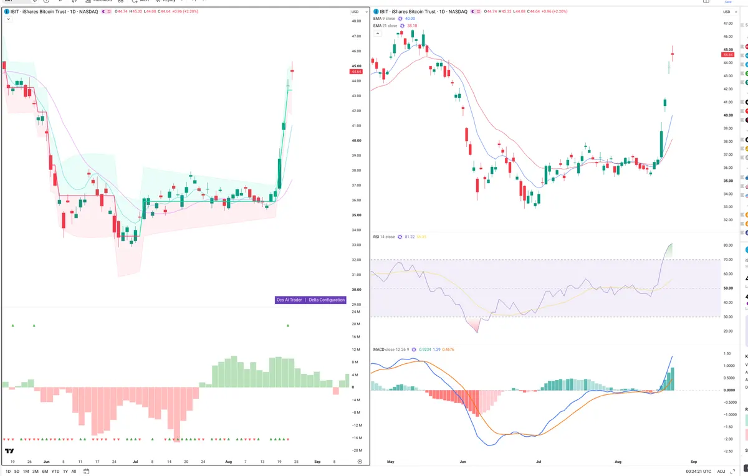
Task: Select the 1M date range
Action: tap(26, 471)
